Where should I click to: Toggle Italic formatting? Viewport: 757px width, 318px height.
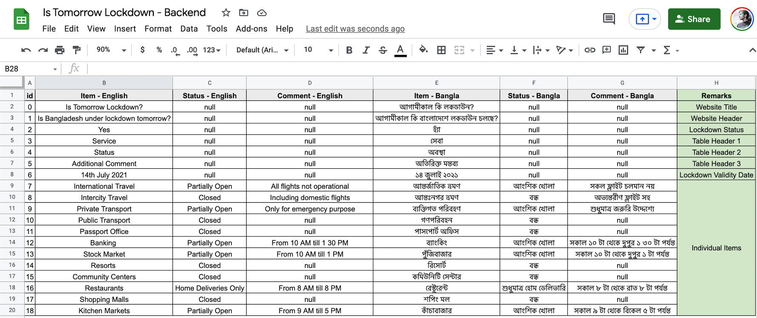[366, 50]
